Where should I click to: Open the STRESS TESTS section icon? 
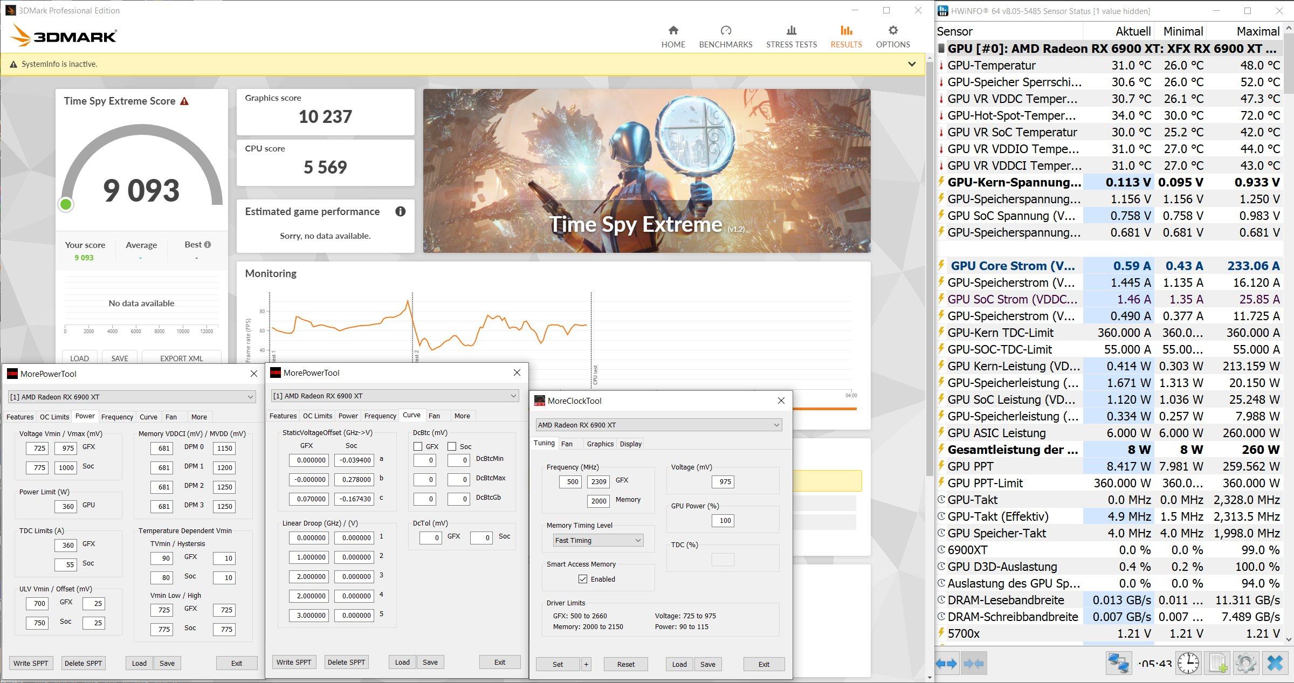click(x=791, y=31)
